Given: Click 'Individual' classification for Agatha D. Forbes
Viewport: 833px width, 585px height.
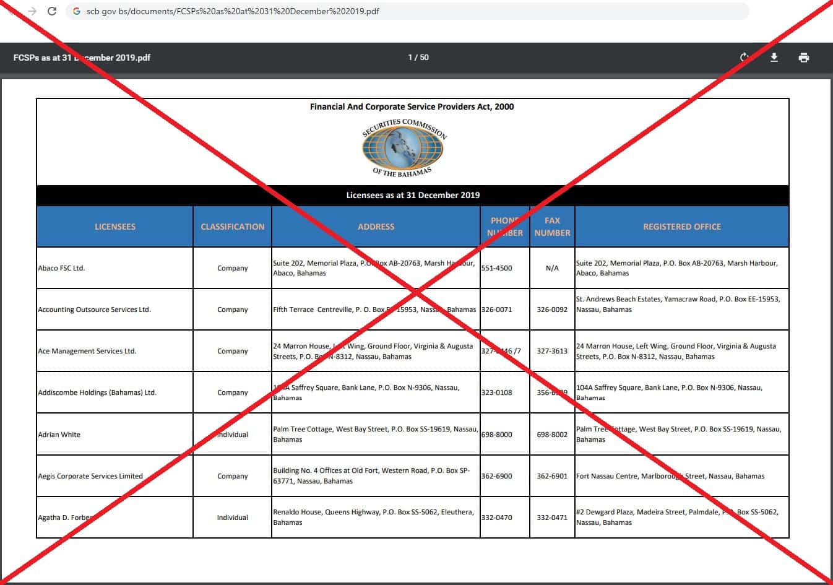Looking at the screenshot, I should [x=233, y=518].
